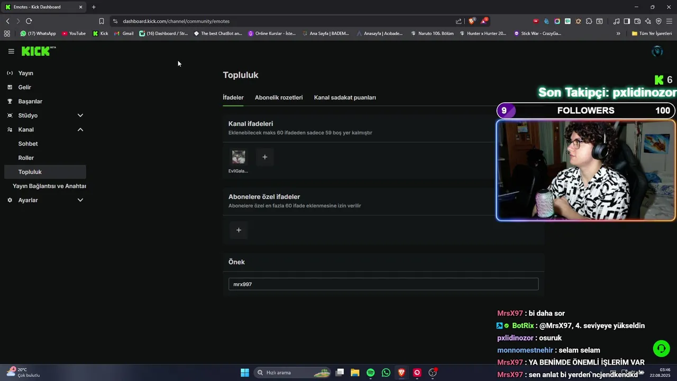Viewport: 677px width, 381px height.
Task: Reload the page
Action: click(29, 21)
